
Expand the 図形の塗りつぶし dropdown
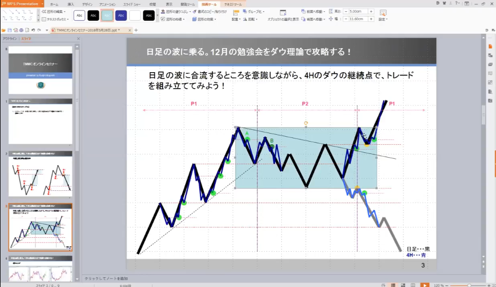(x=190, y=11)
